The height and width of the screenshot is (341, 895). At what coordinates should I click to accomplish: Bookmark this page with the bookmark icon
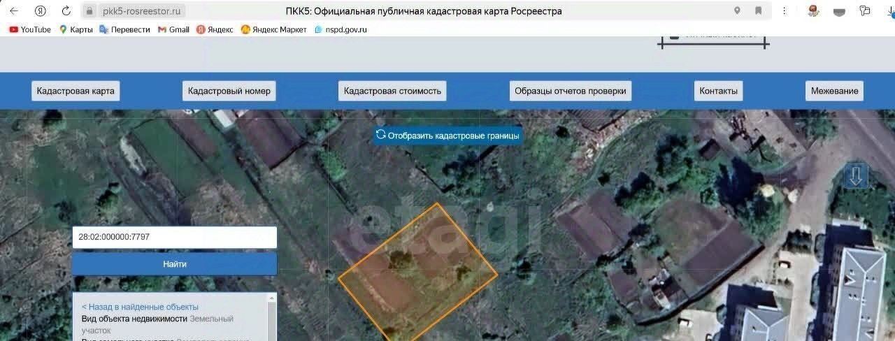759,11
